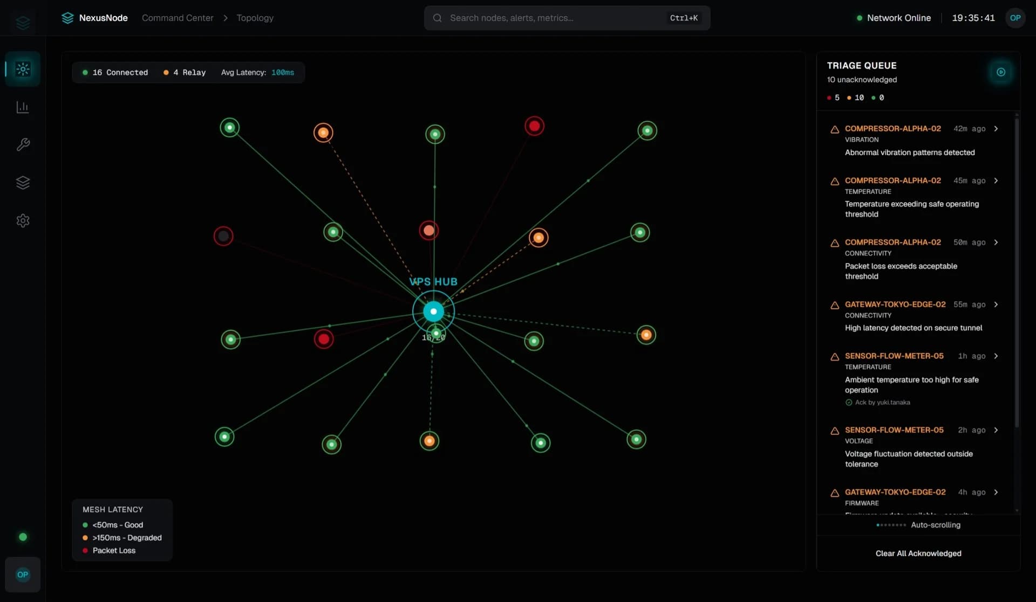This screenshot has width=1036, height=602.
Task: Click the 10 unacknowledged label
Action: coord(862,80)
